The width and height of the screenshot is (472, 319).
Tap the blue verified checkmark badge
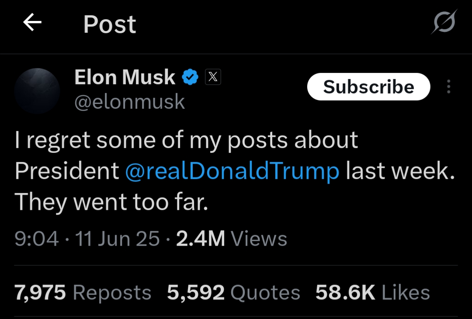(x=190, y=78)
